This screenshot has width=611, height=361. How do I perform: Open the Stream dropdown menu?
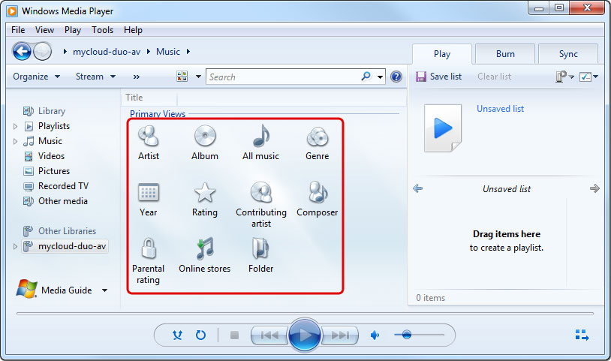click(x=95, y=77)
